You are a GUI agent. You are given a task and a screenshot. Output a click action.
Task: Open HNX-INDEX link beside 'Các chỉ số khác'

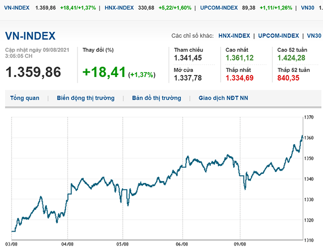[x=234, y=36]
